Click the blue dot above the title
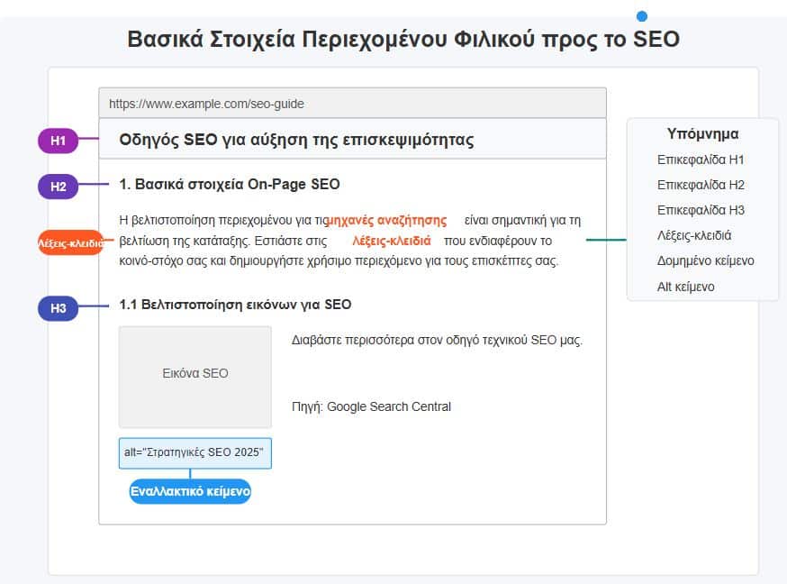Image resolution: width=787 pixels, height=584 pixels. [x=642, y=15]
